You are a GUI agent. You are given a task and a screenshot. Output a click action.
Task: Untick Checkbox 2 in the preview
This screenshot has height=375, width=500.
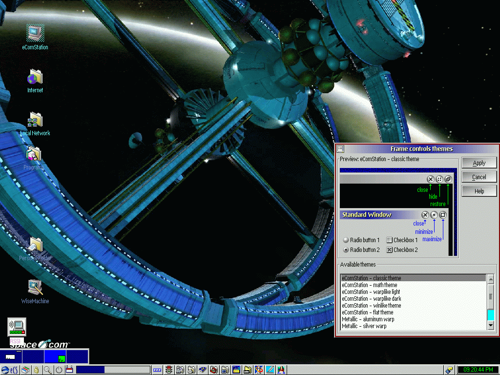pos(390,250)
